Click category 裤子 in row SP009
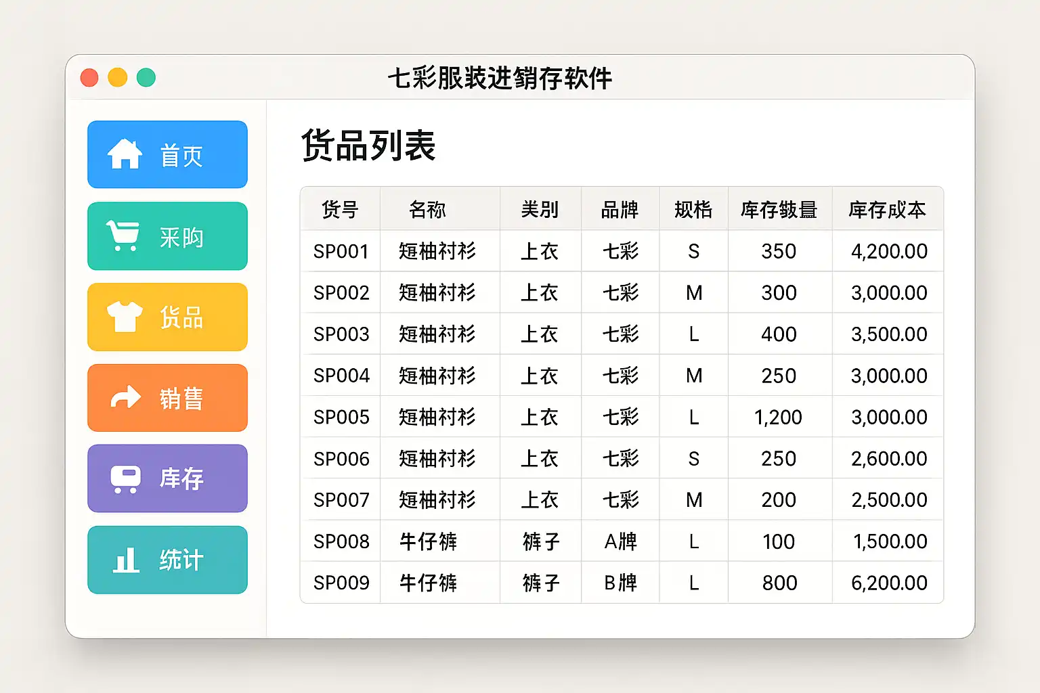 click(x=541, y=583)
